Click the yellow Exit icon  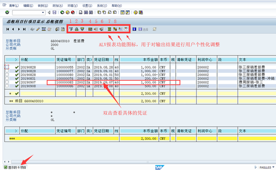tap(68, 12)
